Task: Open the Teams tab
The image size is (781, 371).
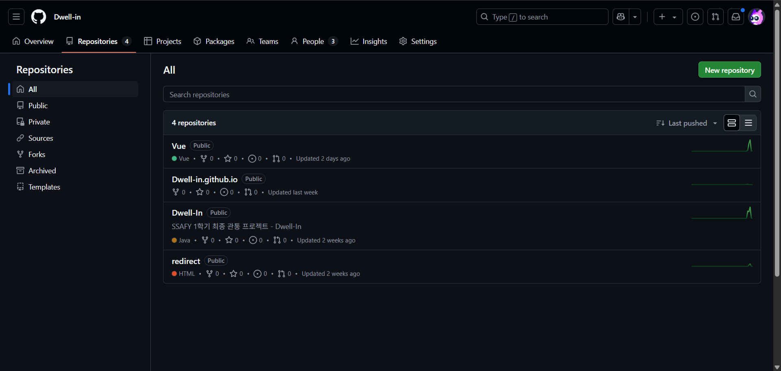Action: pos(262,41)
